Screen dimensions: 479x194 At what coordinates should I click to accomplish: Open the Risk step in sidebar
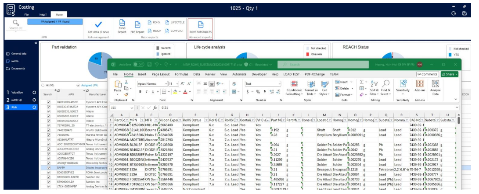[14, 107]
